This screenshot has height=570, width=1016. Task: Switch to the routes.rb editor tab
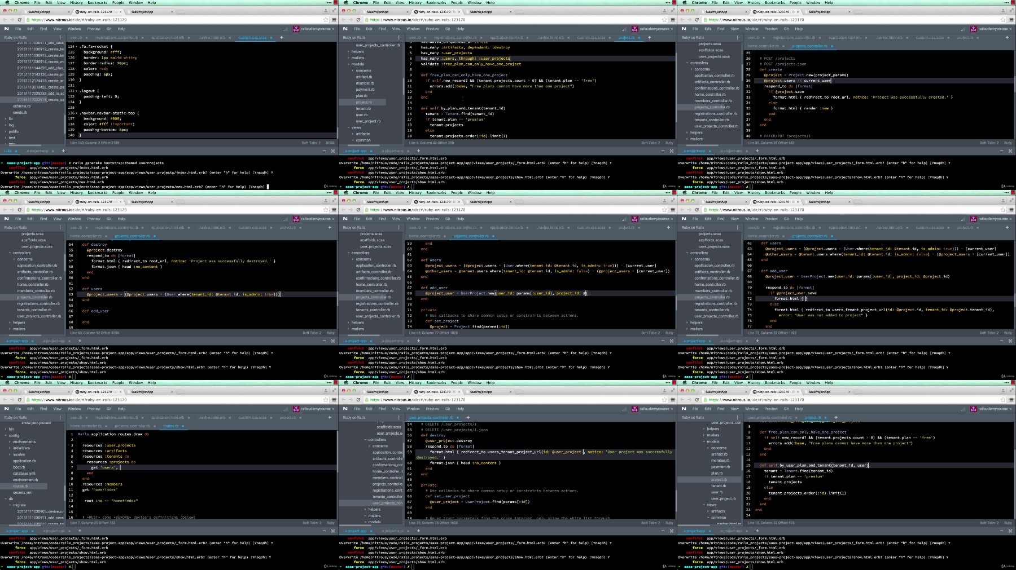[170, 426]
